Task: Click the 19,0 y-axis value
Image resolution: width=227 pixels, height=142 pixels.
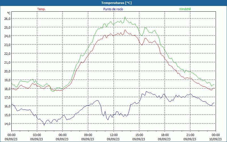Action: [7, 80]
